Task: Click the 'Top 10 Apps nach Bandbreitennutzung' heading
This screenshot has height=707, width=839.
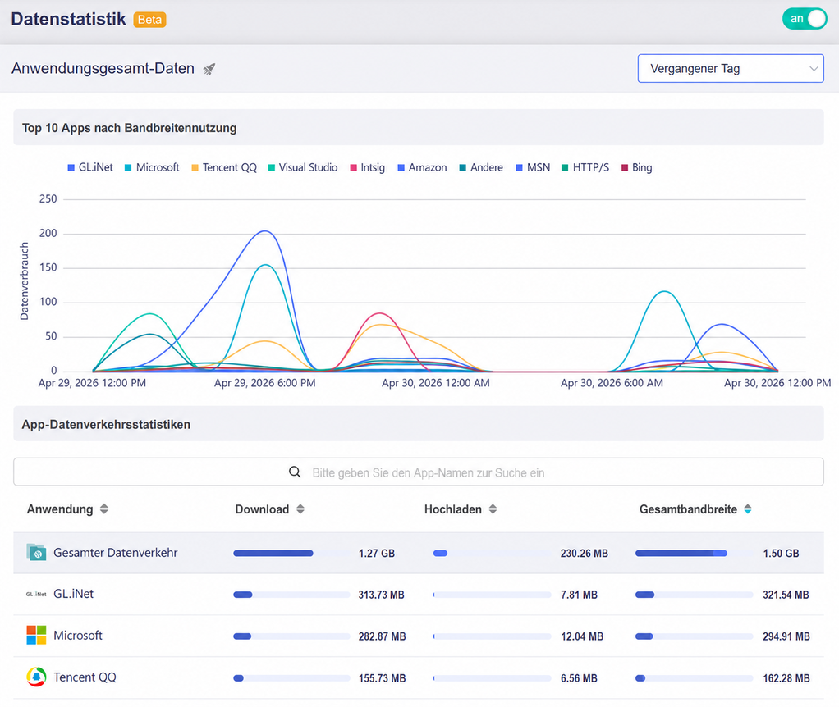Action: [x=129, y=128]
